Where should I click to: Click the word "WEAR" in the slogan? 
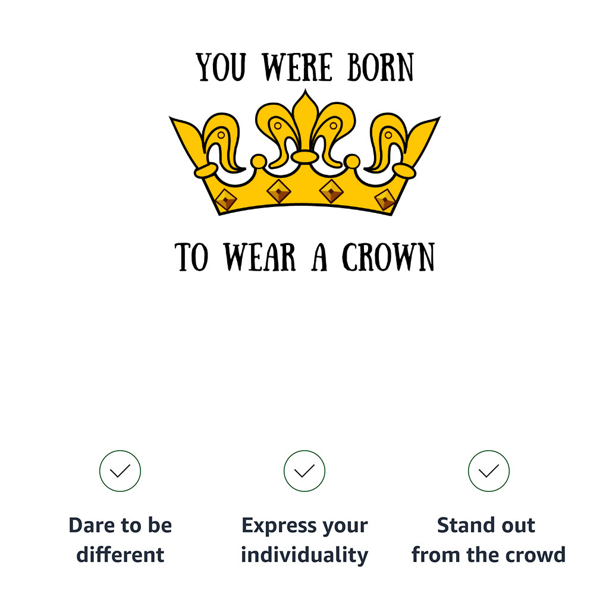point(260,257)
